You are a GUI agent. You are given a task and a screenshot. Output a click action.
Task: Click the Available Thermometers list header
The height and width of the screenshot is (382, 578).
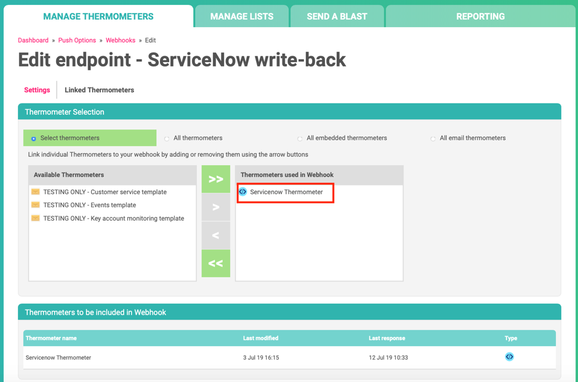(113, 175)
